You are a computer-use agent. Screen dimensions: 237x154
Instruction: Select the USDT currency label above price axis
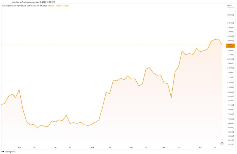pyautogui.click(x=229, y=6)
